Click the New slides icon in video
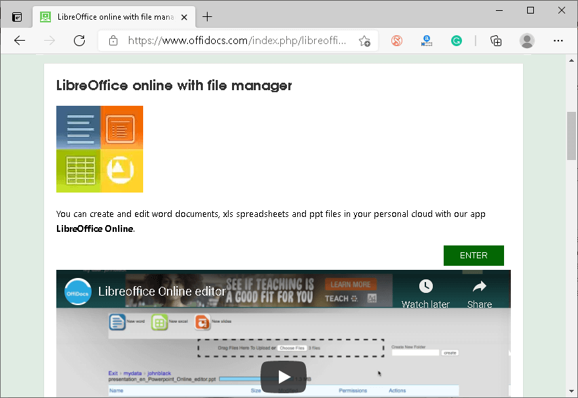The height and width of the screenshot is (398, 578). [202, 323]
